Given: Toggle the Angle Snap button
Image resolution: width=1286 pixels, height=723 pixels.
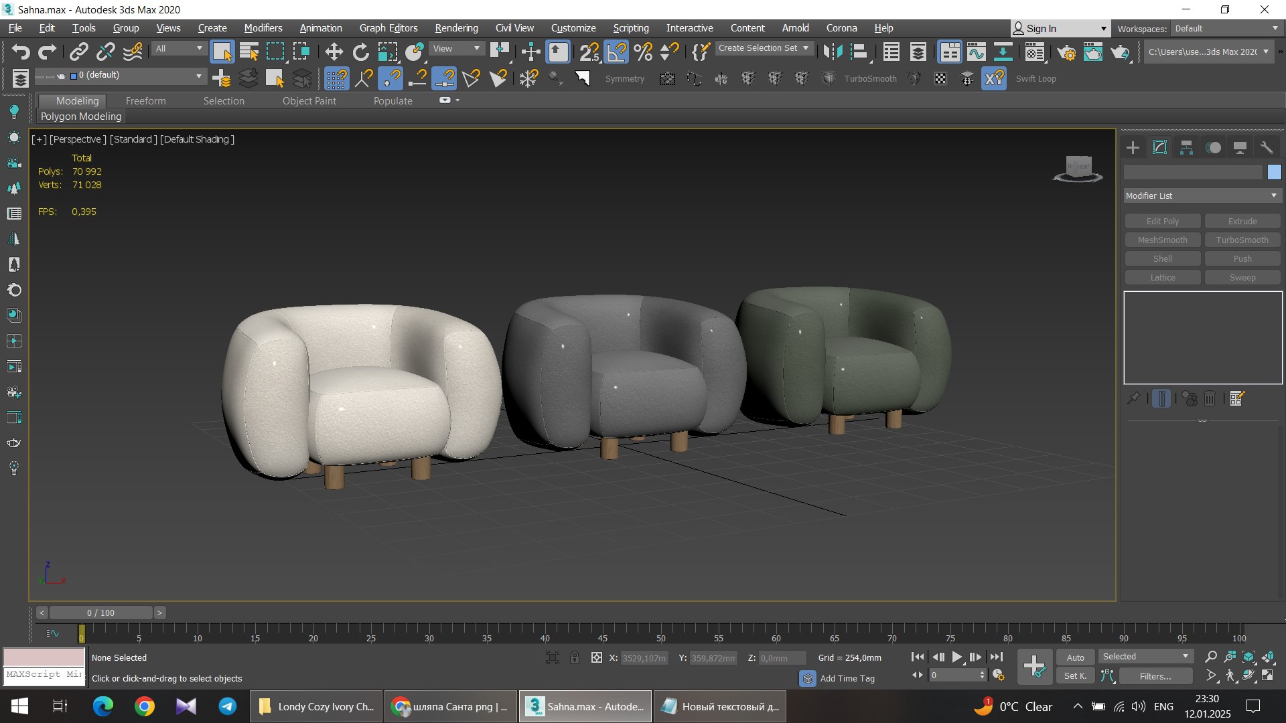Looking at the screenshot, I should point(616,52).
